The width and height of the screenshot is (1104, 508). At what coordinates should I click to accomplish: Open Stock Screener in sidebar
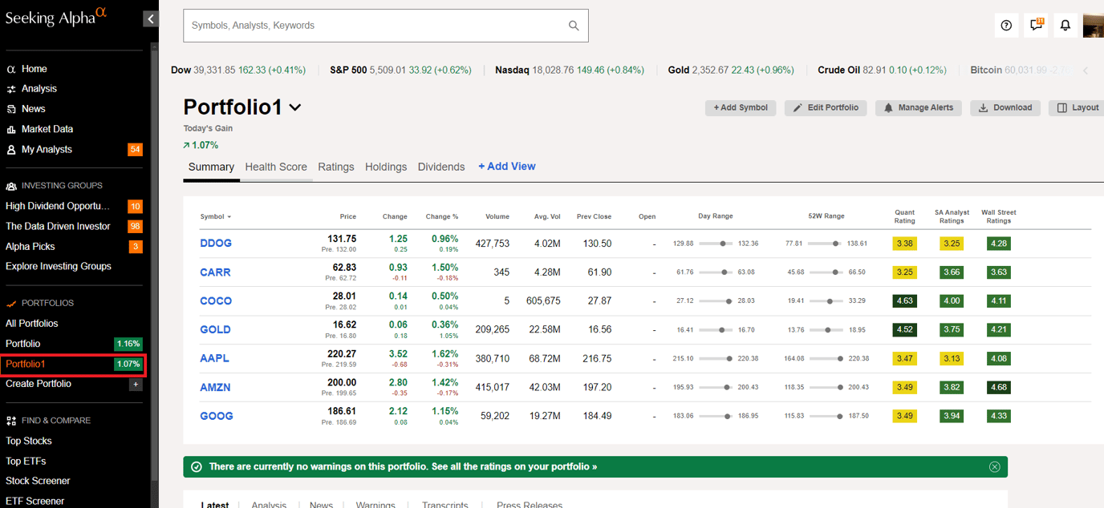coord(38,481)
